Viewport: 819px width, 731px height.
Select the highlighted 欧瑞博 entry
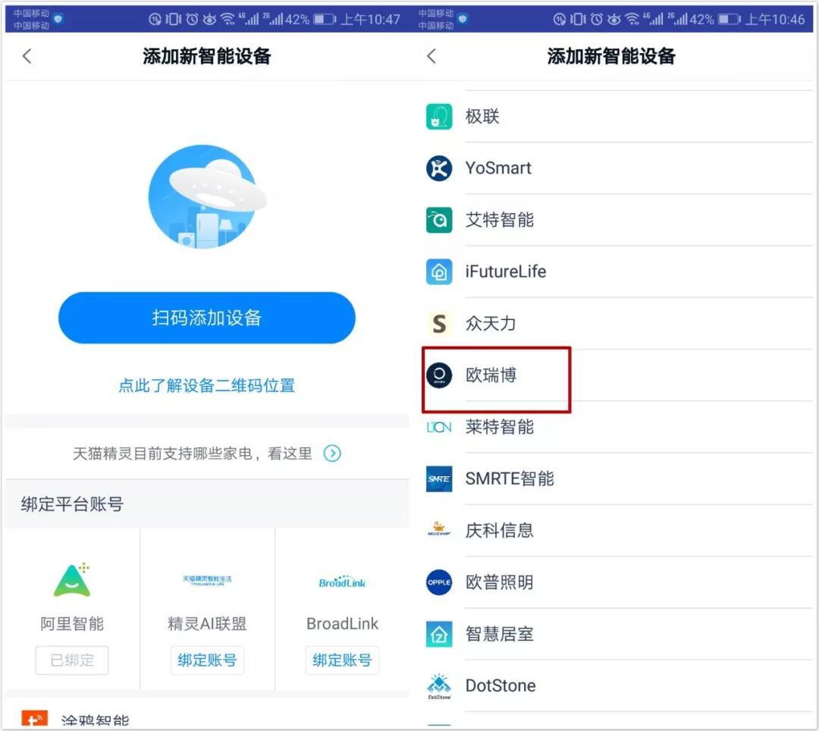pos(491,375)
